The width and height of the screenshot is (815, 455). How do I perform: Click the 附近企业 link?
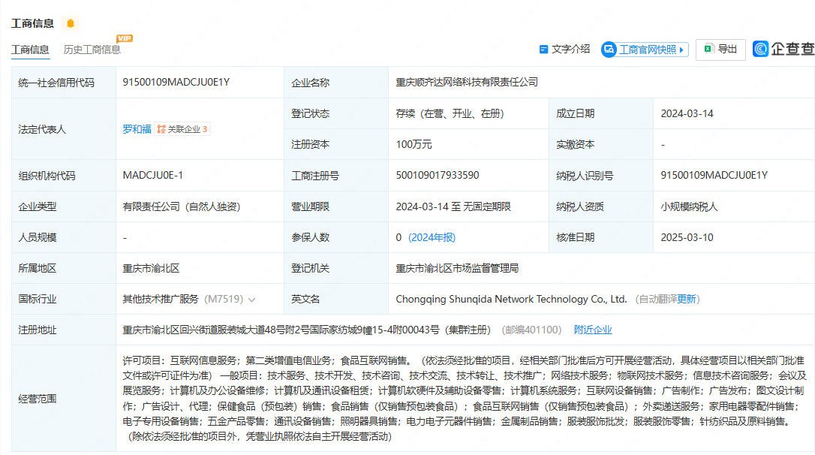[x=593, y=330]
